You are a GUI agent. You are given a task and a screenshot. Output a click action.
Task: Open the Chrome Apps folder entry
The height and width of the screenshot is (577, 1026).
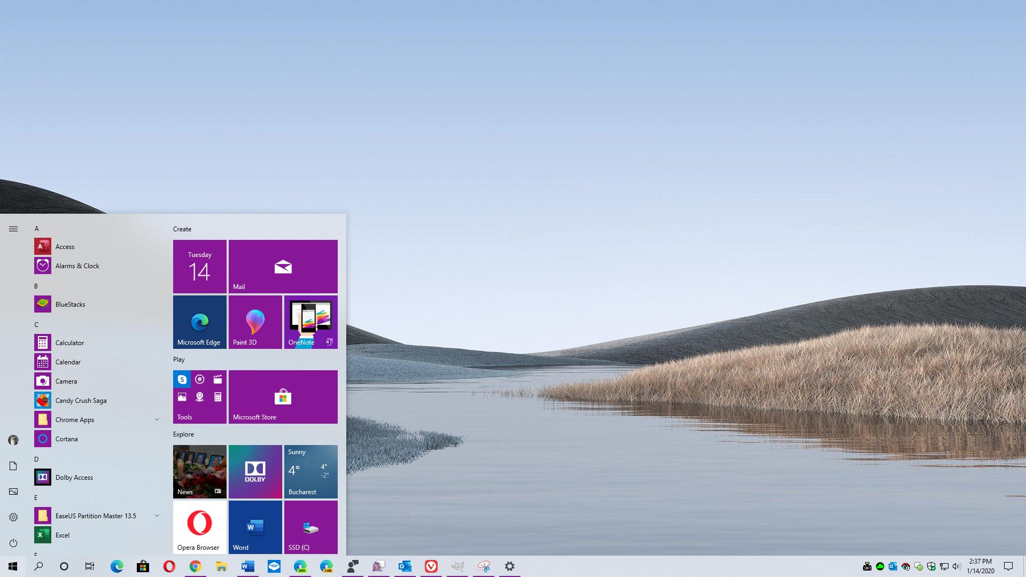[97, 419]
